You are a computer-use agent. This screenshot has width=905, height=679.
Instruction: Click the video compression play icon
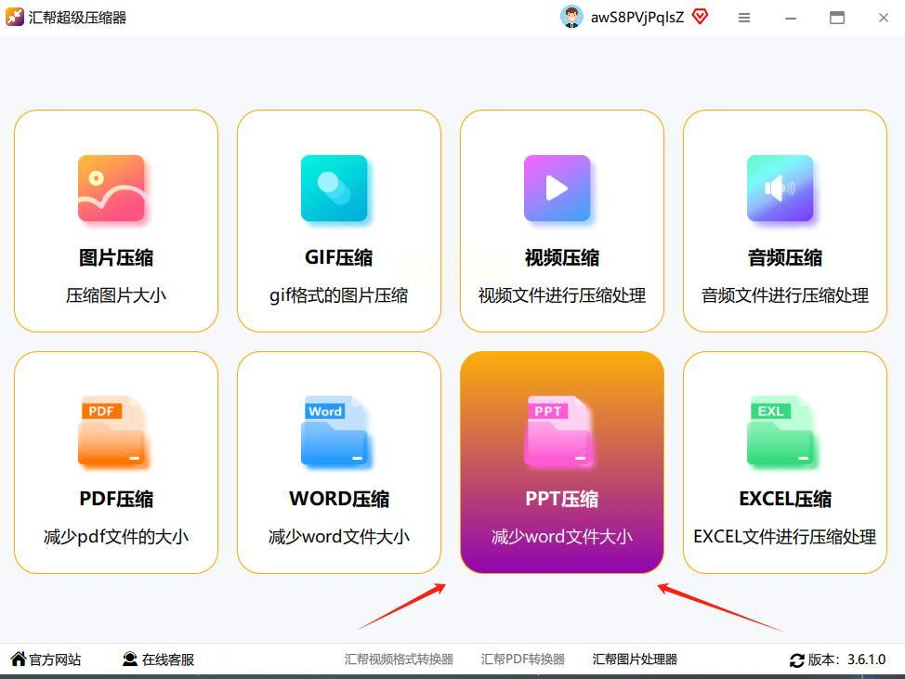coord(557,188)
